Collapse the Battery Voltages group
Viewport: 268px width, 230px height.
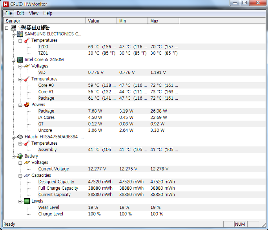20,163
